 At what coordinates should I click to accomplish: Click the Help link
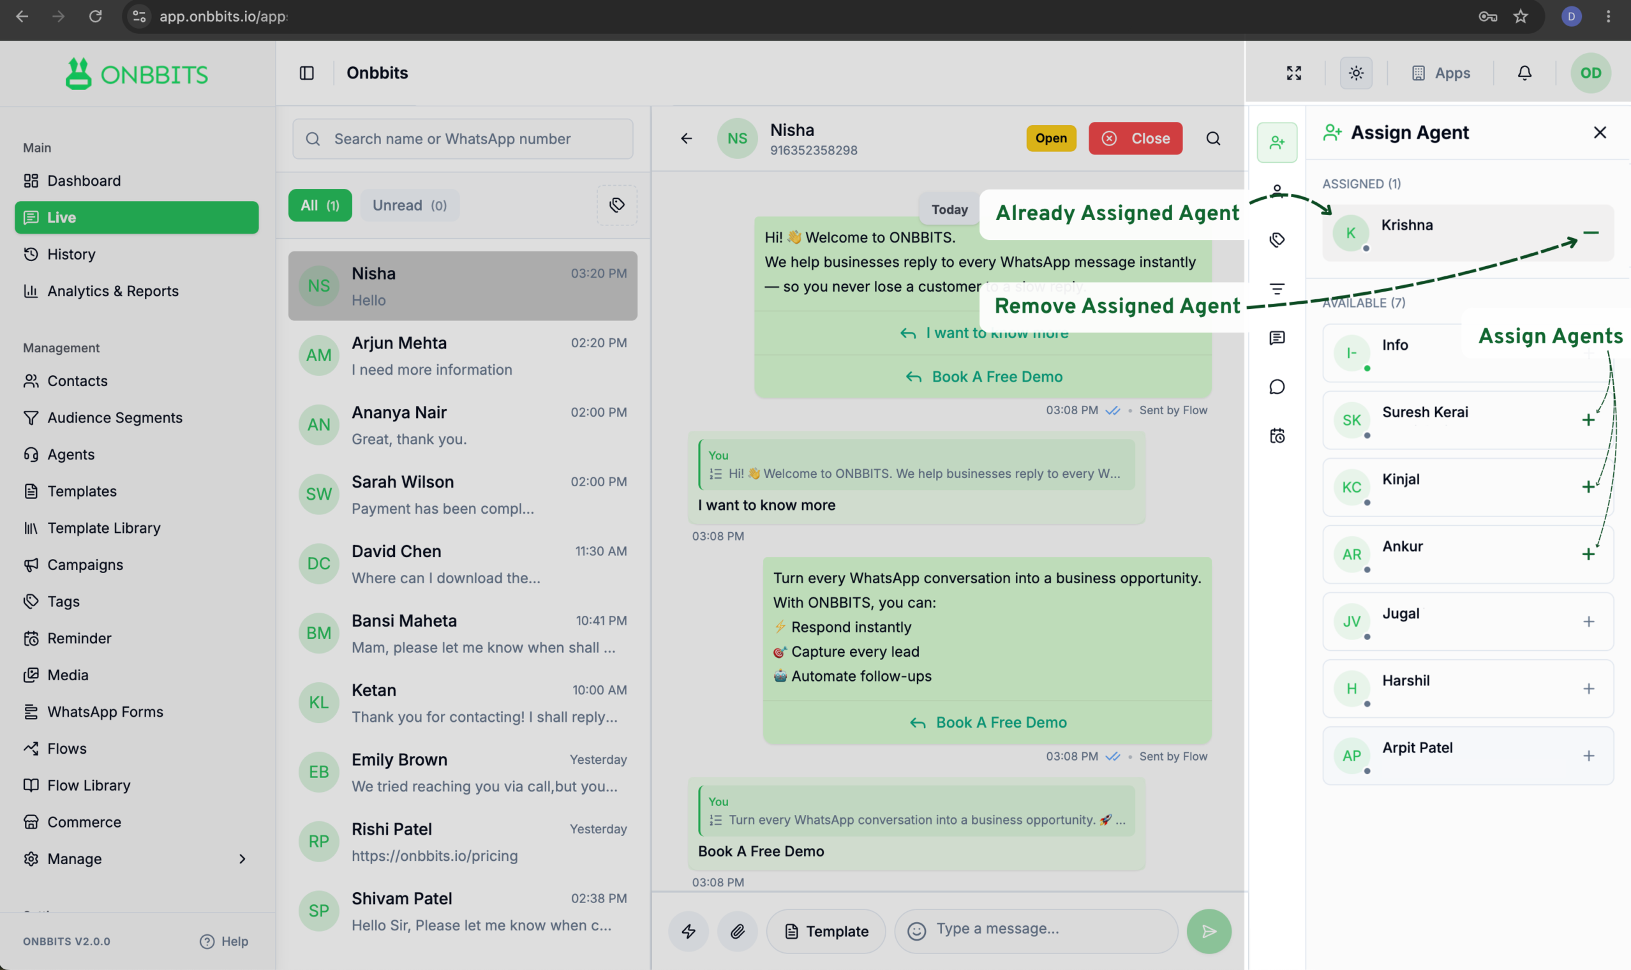(x=224, y=941)
